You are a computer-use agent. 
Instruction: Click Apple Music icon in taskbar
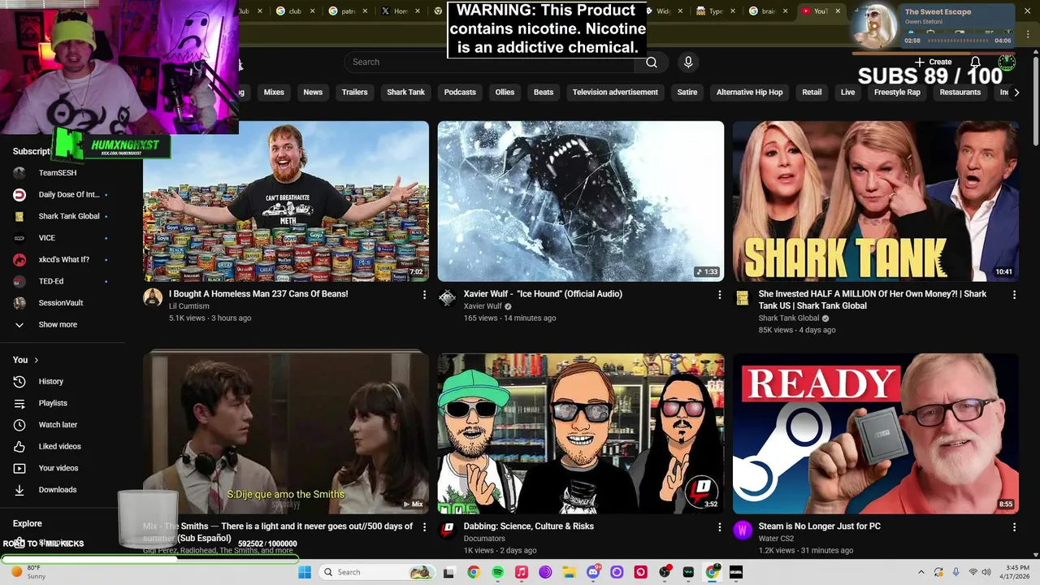pyautogui.click(x=522, y=572)
